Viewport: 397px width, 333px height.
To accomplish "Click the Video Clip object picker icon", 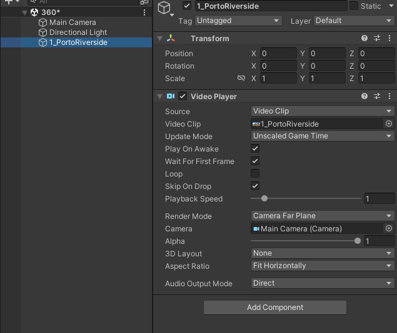I will (x=389, y=123).
